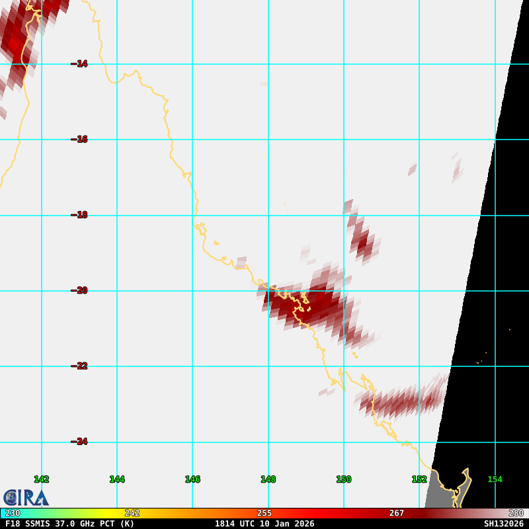
Task: Select the -18 latitude label
Action: (79, 215)
